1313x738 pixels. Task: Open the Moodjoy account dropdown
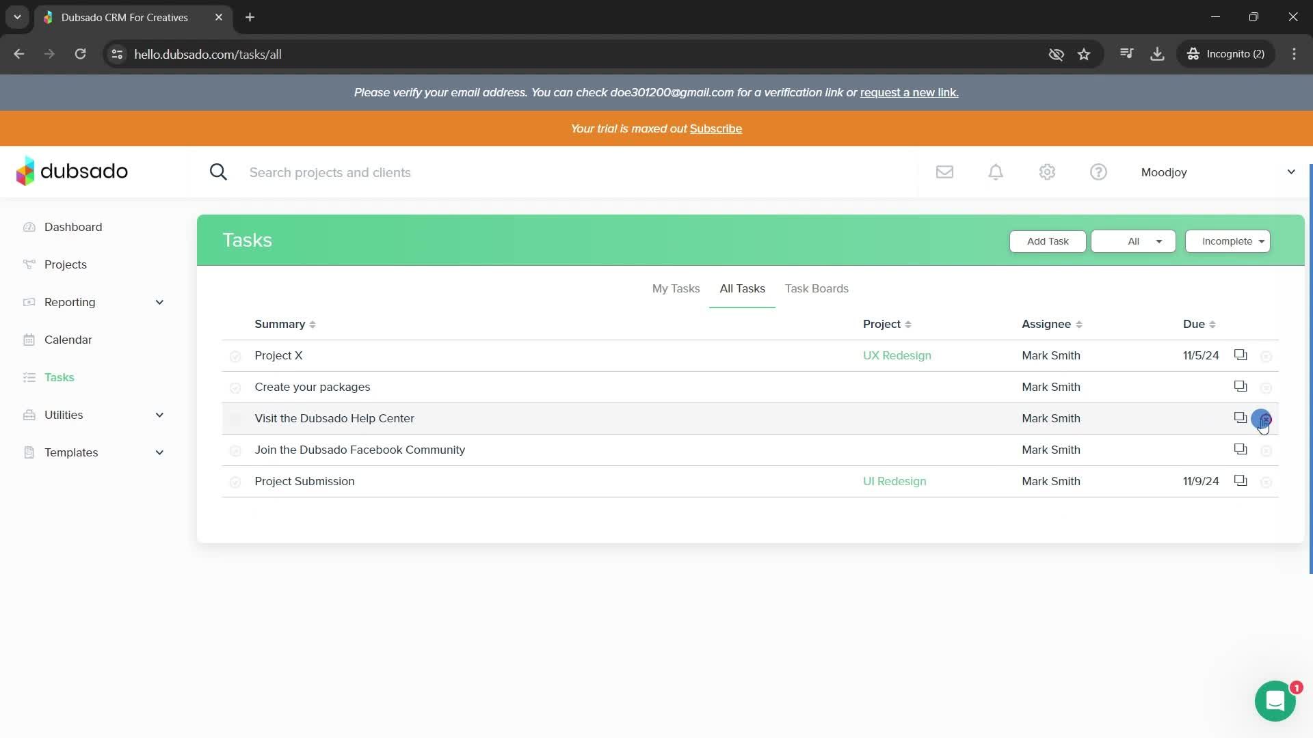(x=1218, y=172)
